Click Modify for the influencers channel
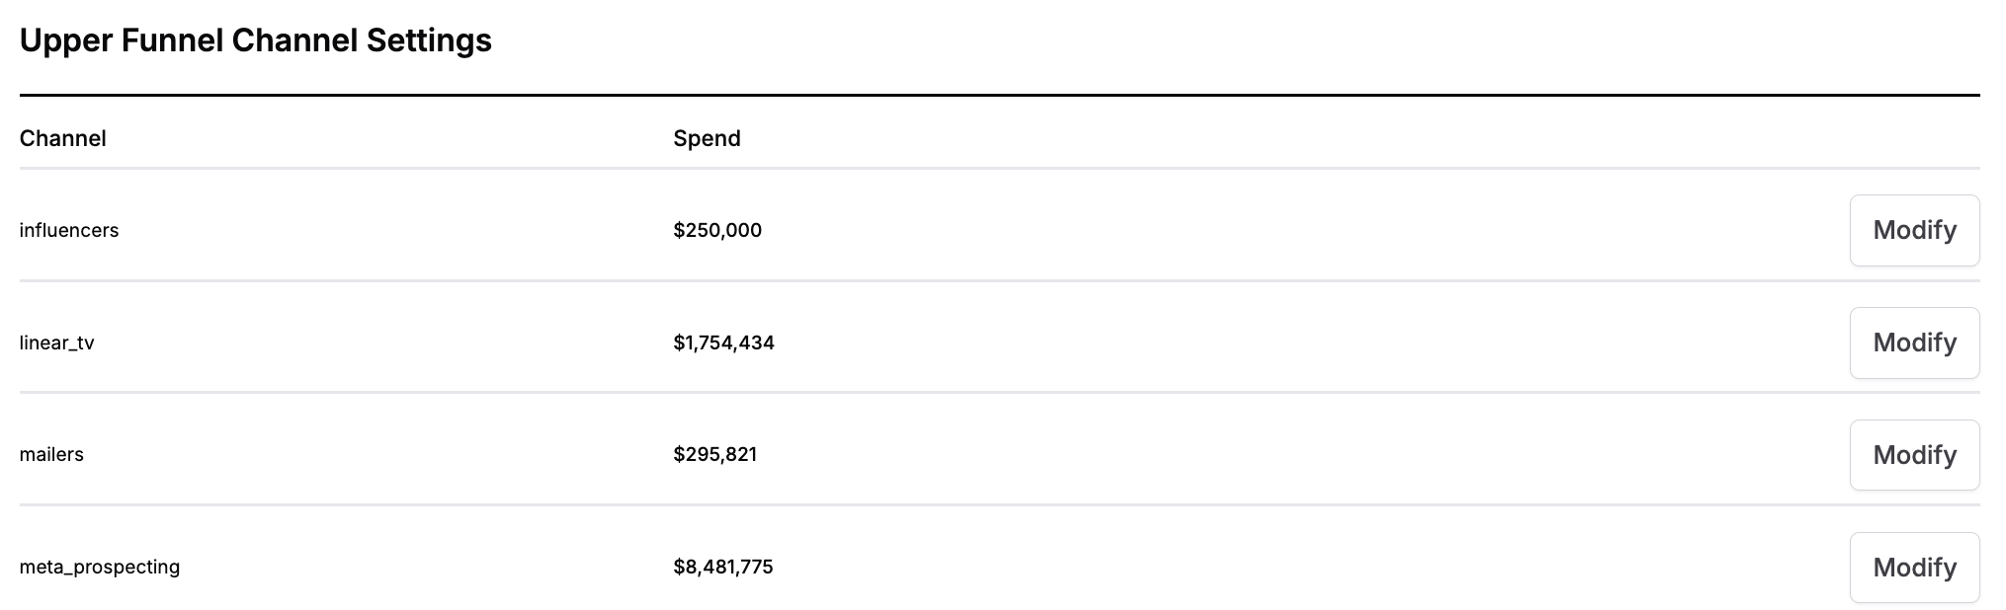Screen dimensions: 2006x610 (1913, 230)
